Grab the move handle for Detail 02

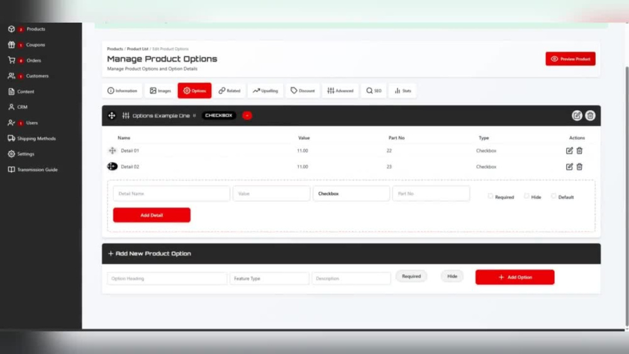point(113,167)
